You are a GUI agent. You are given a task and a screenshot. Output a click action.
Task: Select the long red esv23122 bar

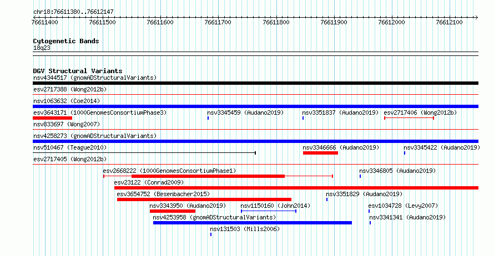(x=296, y=188)
